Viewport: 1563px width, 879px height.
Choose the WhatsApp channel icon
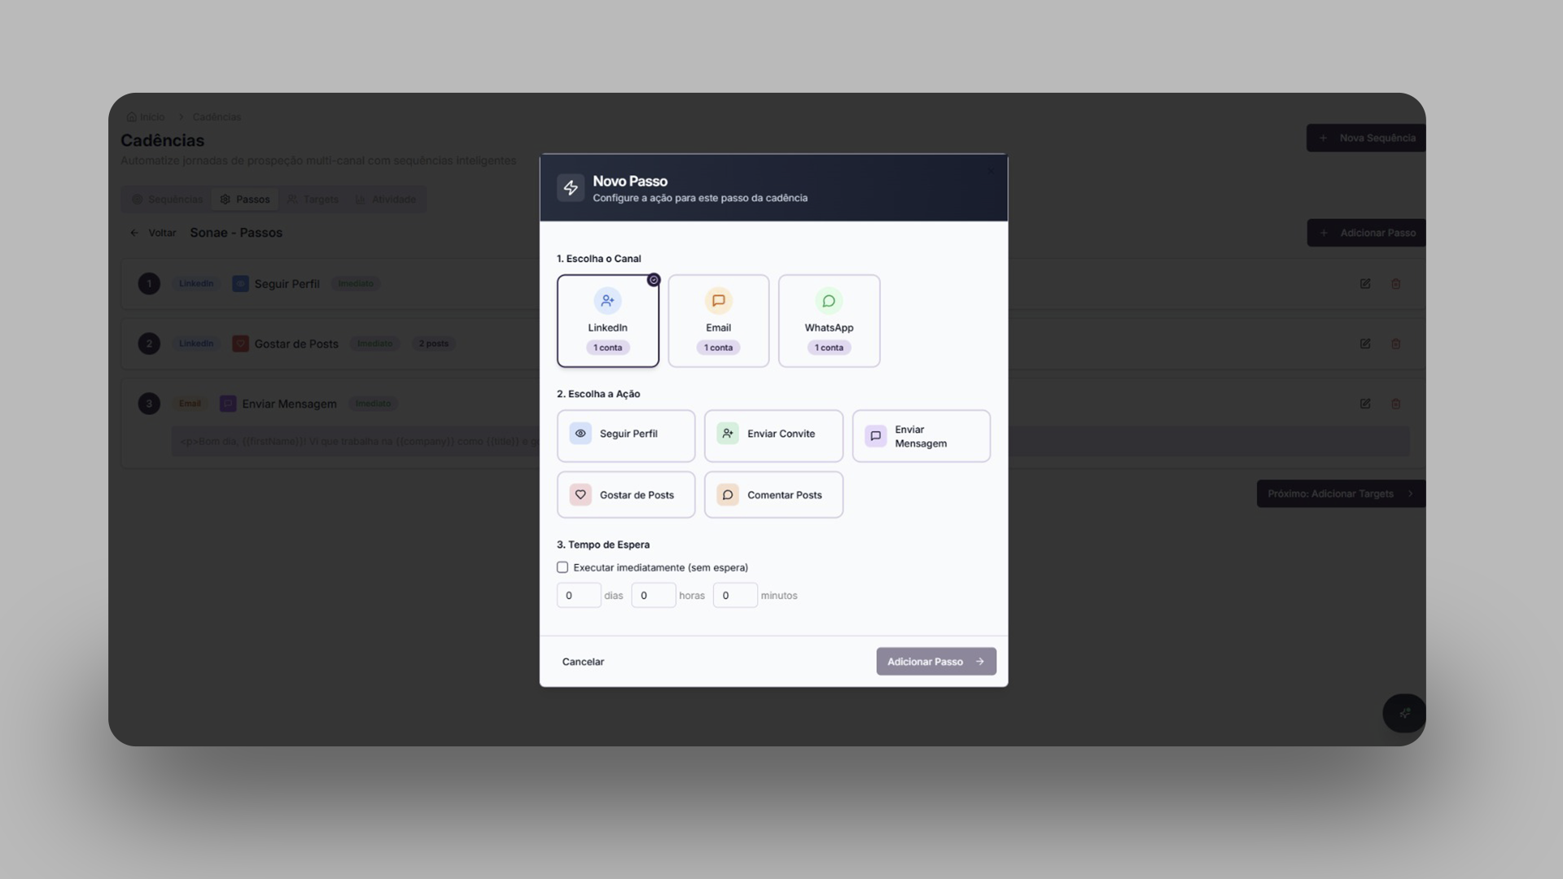828,301
